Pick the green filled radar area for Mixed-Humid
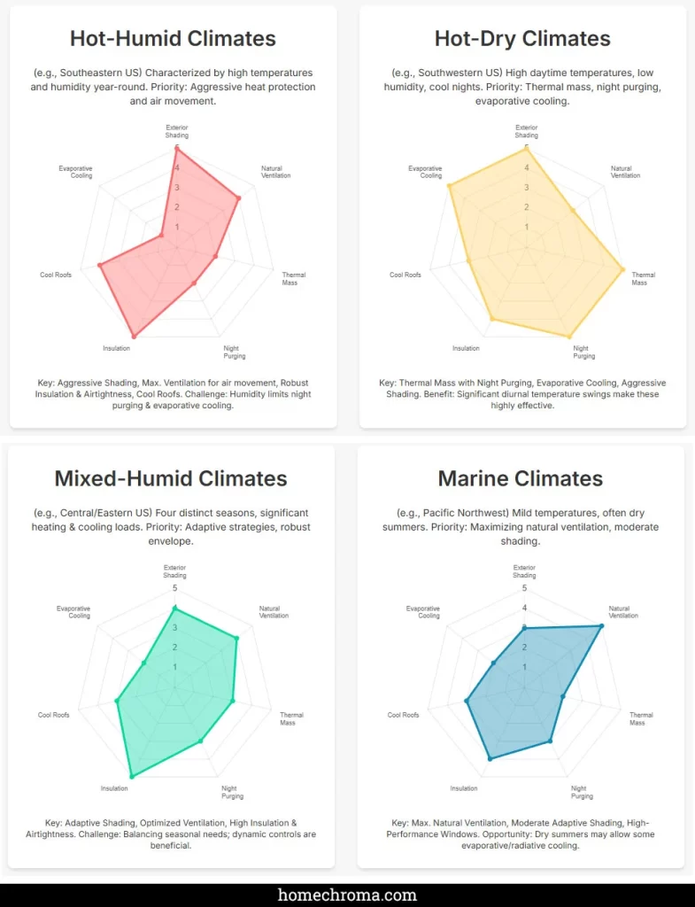 point(177,700)
